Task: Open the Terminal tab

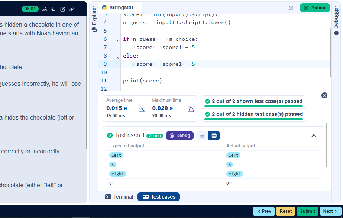Action: (x=119, y=197)
